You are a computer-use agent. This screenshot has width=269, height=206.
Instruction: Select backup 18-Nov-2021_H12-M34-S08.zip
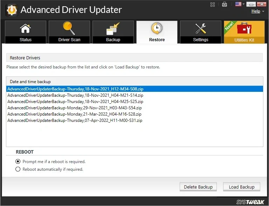(x=134, y=89)
